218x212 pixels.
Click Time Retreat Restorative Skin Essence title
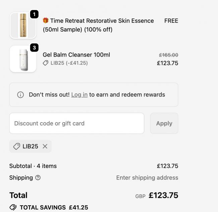point(102,21)
